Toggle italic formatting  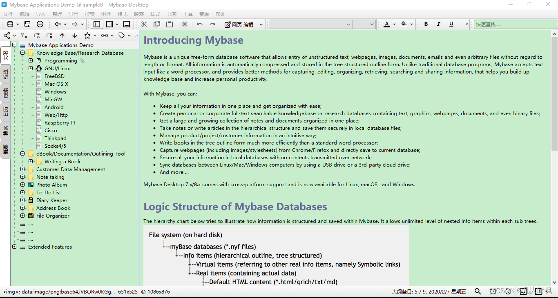439,24
